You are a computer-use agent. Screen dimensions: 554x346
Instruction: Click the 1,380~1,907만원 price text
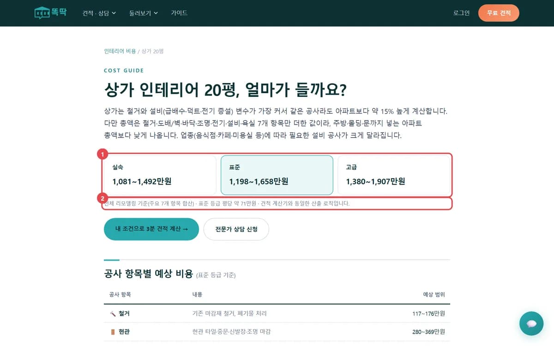[x=375, y=181]
